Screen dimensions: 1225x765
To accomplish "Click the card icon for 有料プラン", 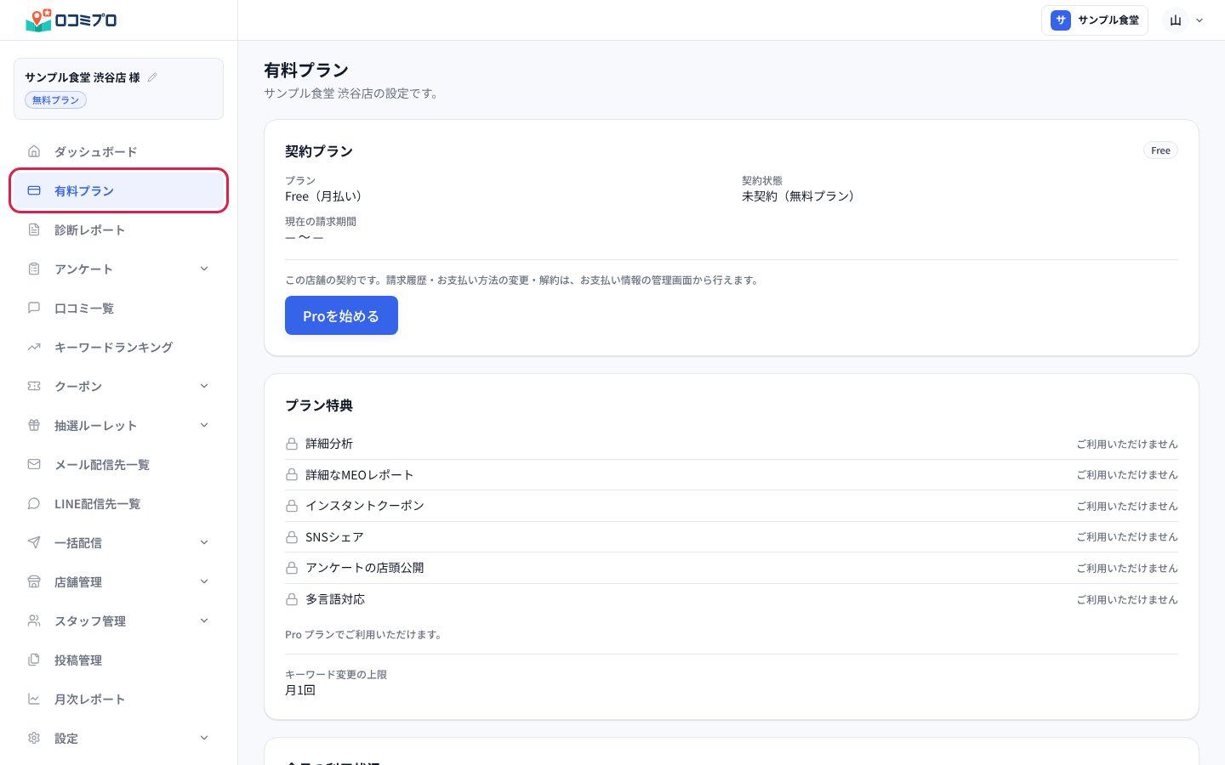I will click(x=34, y=190).
